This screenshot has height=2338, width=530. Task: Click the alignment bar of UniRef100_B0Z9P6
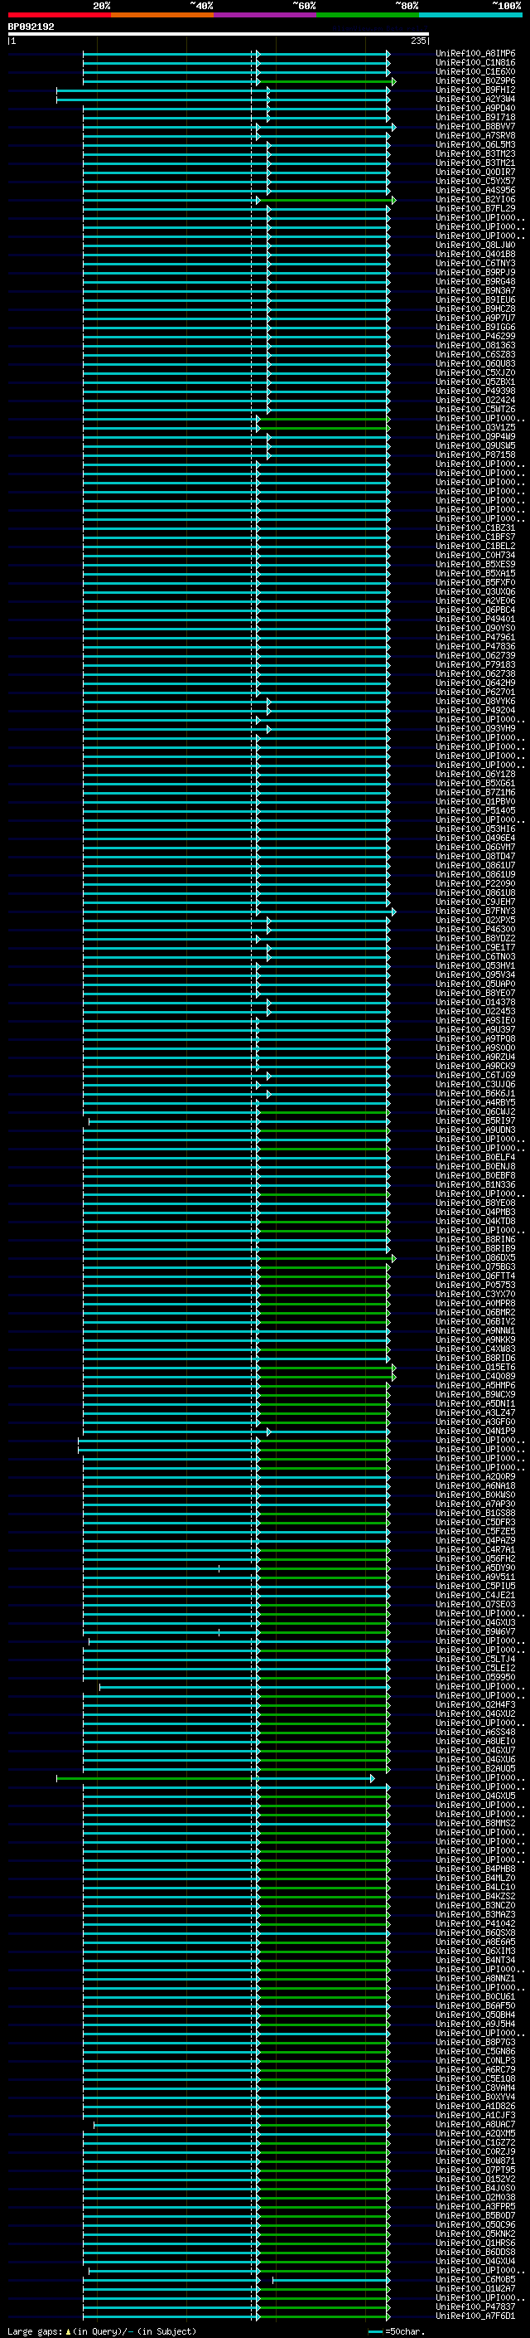click(239, 81)
